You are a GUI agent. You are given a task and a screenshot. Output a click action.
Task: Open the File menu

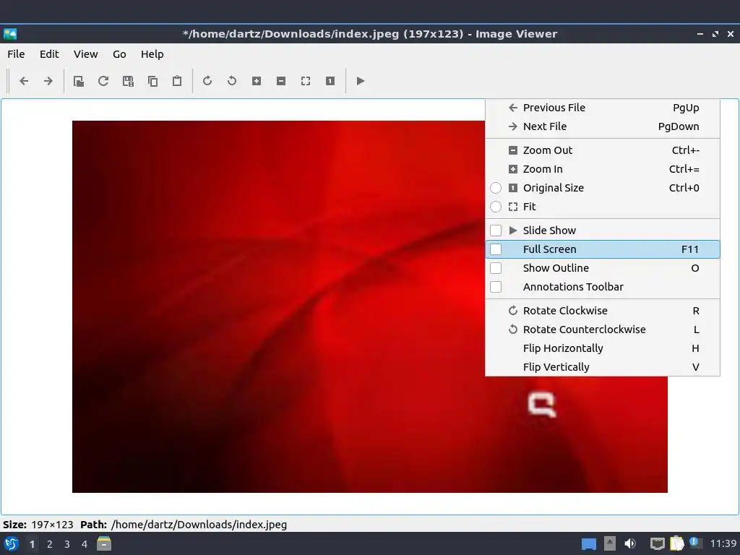click(16, 54)
